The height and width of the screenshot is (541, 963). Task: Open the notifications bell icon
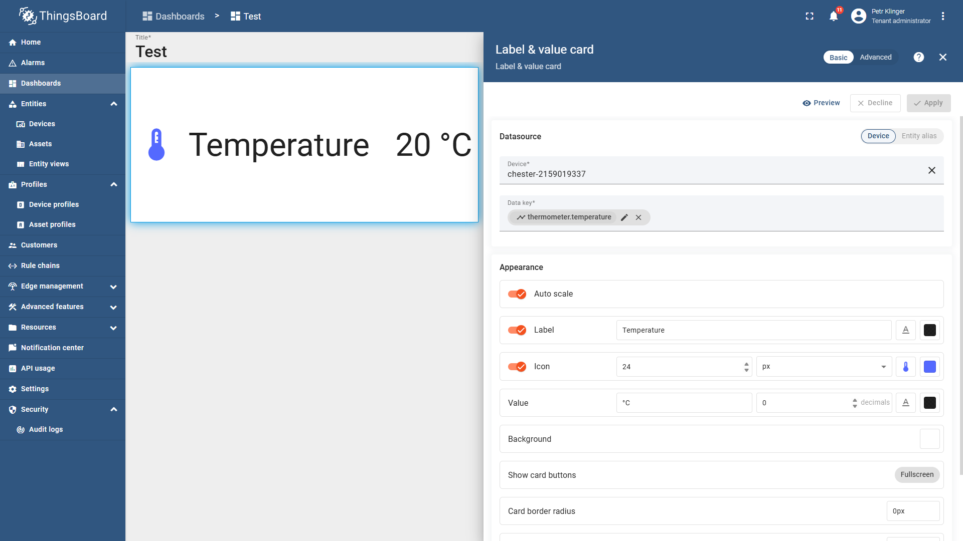834,16
